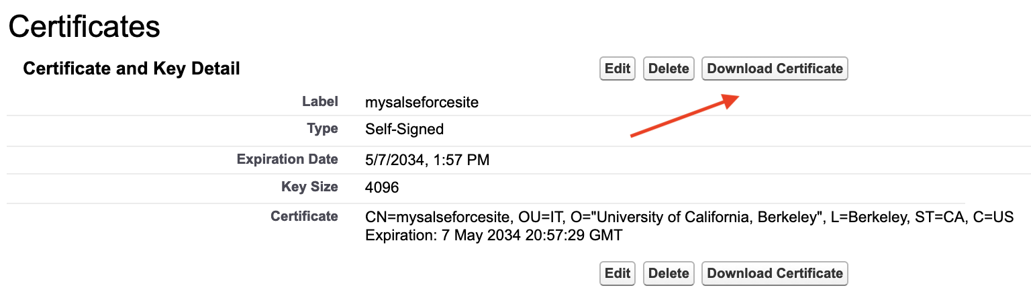
Task: Click the top Download Certificate button
Action: 775,68
